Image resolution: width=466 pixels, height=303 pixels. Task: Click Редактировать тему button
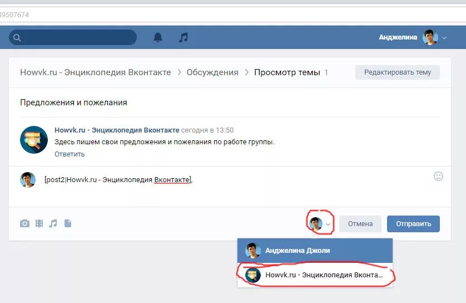tap(398, 72)
